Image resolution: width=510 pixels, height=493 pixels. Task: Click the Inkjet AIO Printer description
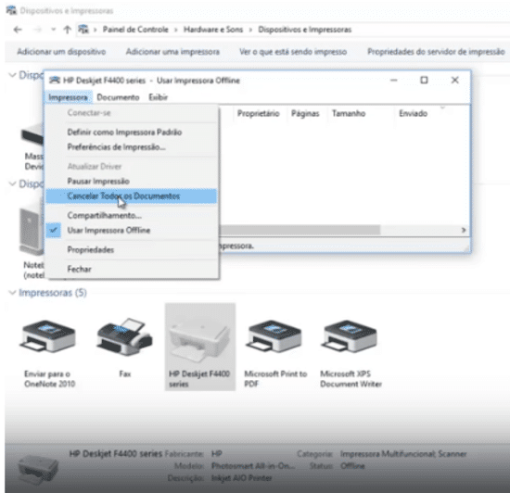coord(241,478)
